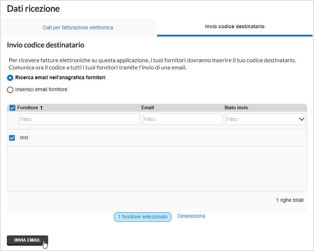Click the Deseleziona link
314x251 pixels.
tap(191, 216)
